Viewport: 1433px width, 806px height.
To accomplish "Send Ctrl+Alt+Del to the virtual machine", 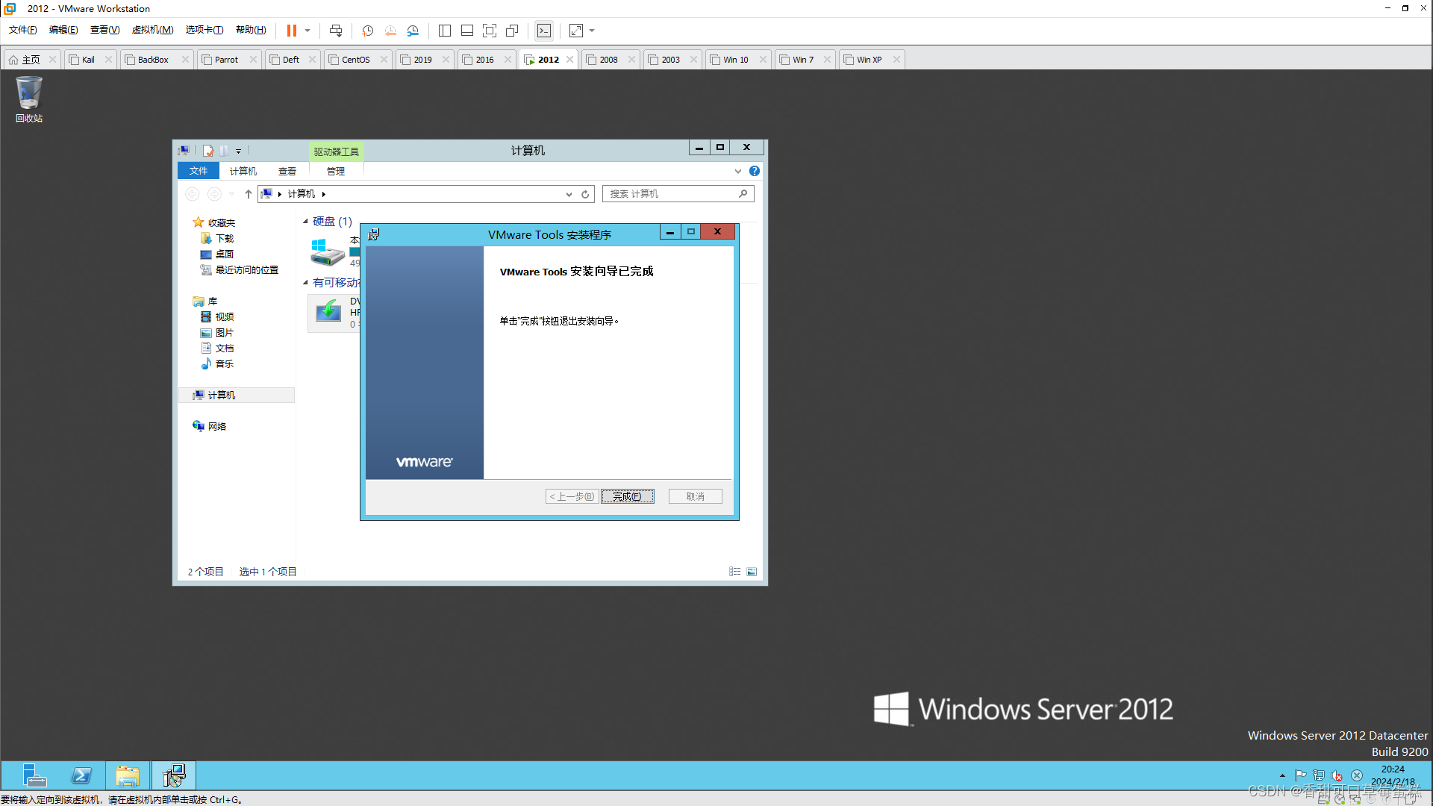I will [x=336, y=31].
